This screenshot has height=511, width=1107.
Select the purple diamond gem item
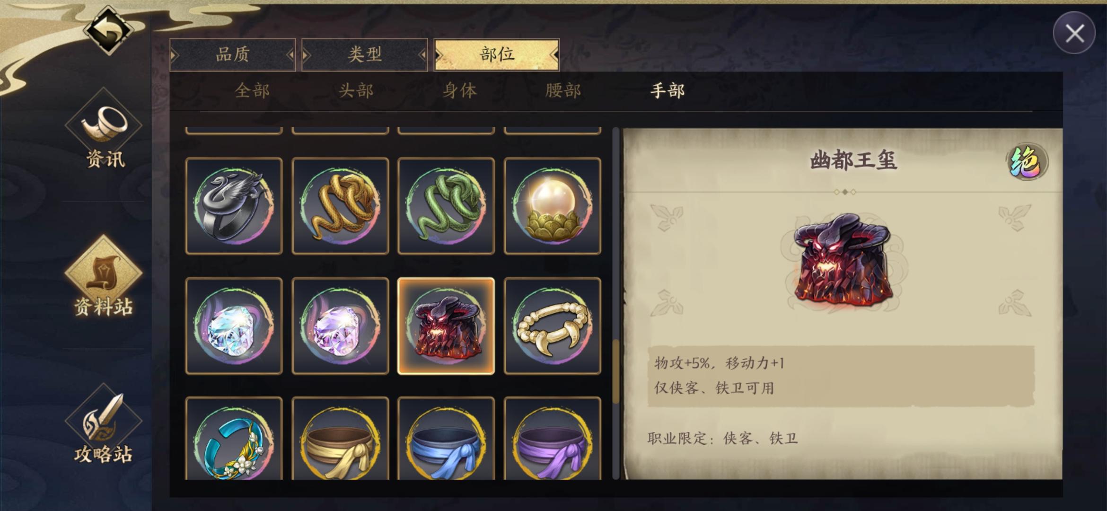pos(340,326)
